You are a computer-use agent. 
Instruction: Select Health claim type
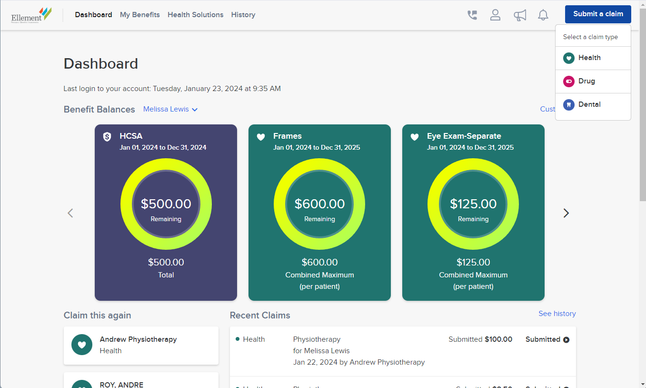593,58
